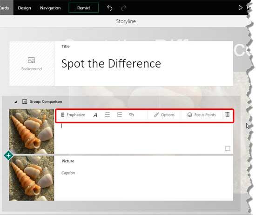256x215 pixels.
Task: Click the Emphasize formatting button
Action: coord(73,115)
